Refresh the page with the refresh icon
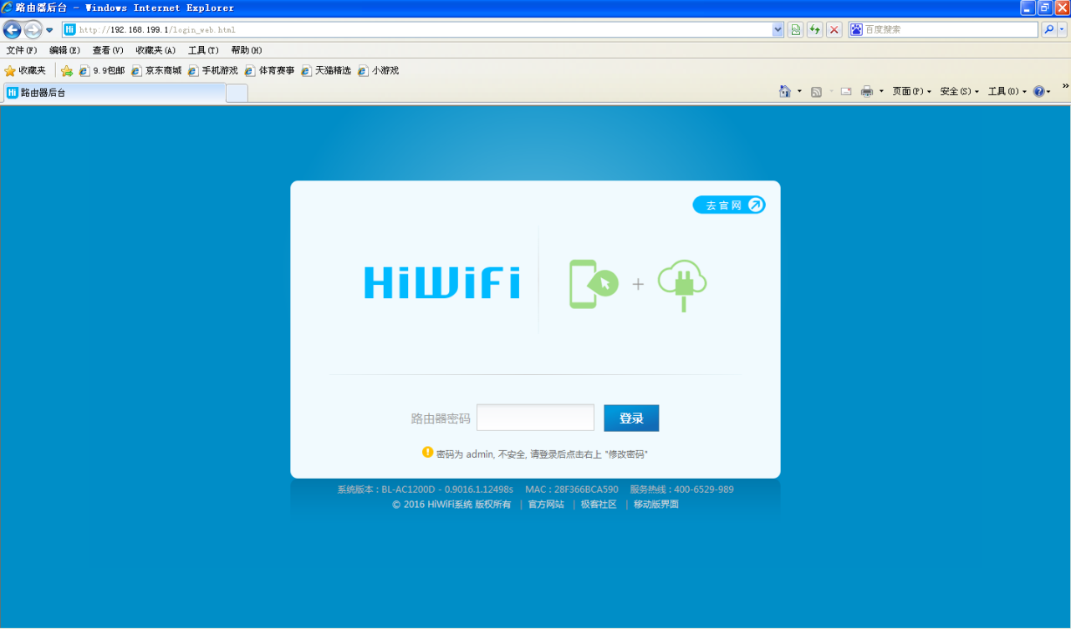The width and height of the screenshot is (1071, 629). tap(813, 29)
